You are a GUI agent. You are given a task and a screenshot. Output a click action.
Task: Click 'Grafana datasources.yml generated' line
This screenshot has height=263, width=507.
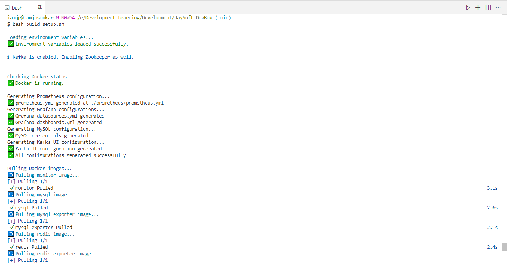point(56,116)
